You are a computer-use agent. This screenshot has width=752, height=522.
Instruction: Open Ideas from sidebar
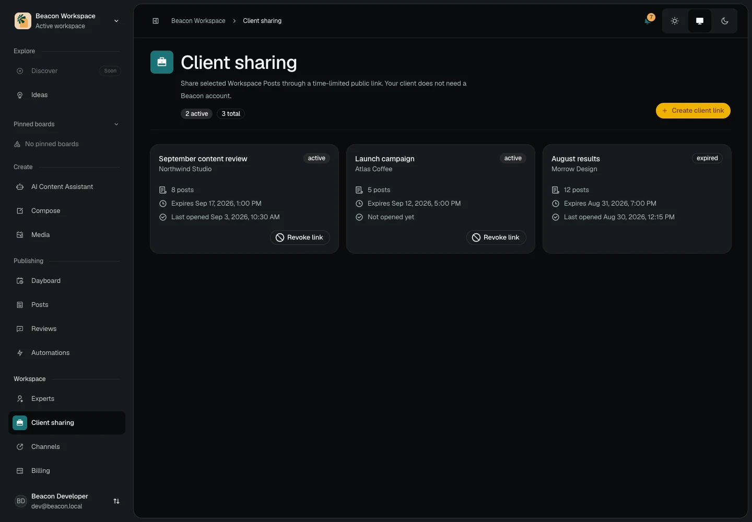click(x=67, y=95)
